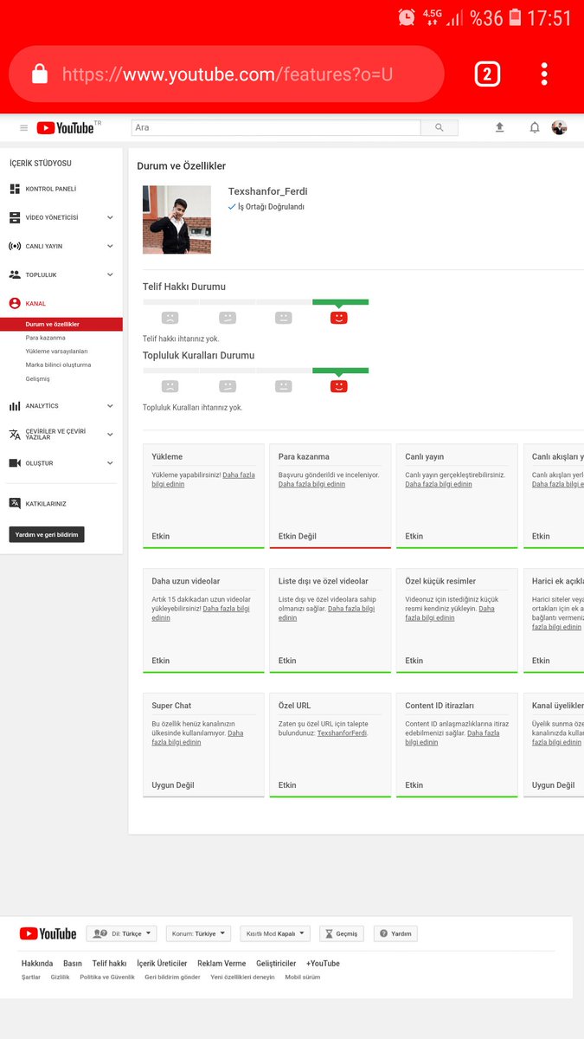
Task: Expand the Topluluk section chevron
Action: [110, 274]
